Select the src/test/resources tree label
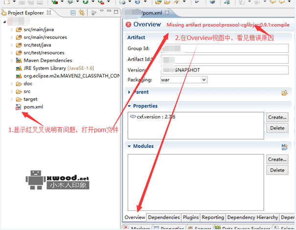 [44, 53]
